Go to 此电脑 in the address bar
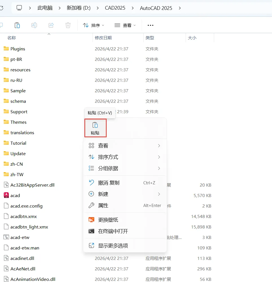Image resolution: width=272 pixels, height=282 pixels. pos(45,8)
